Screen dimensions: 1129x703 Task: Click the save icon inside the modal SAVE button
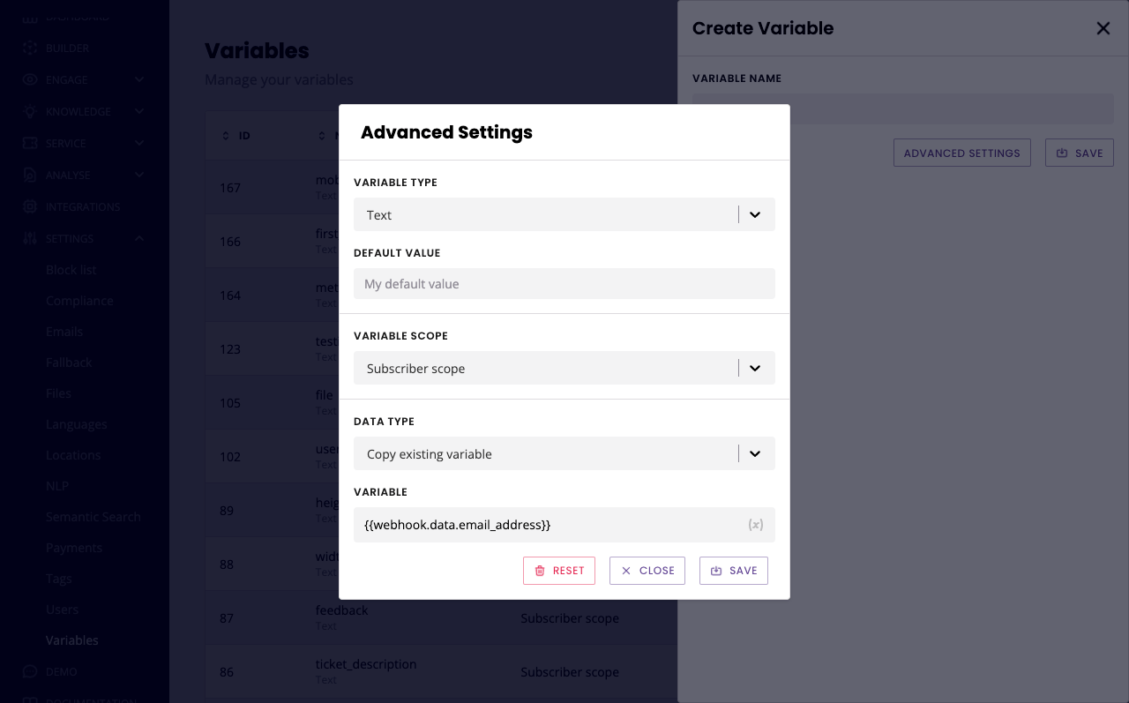click(x=715, y=571)
